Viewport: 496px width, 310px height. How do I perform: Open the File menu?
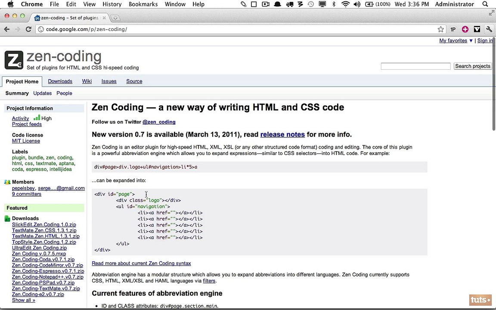[54, 4]
